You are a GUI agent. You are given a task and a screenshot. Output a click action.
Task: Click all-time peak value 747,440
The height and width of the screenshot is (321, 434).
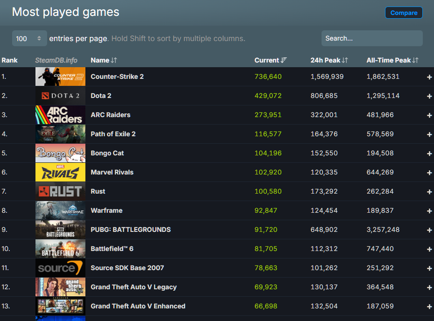380,249
